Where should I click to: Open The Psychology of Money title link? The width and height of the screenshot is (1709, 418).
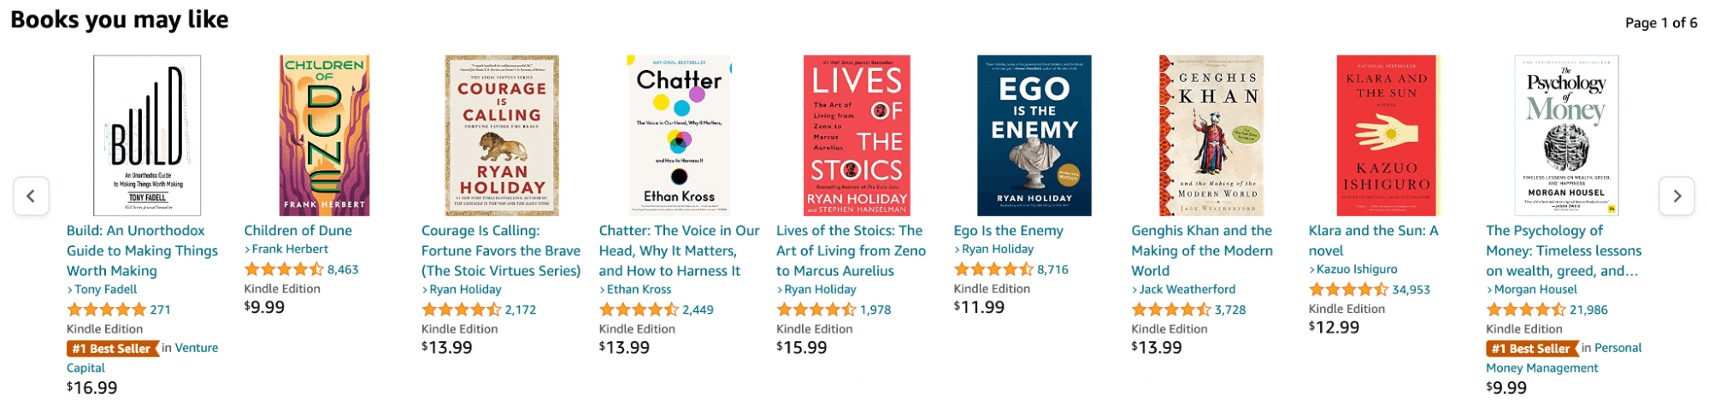click(x=1564, y=250)
